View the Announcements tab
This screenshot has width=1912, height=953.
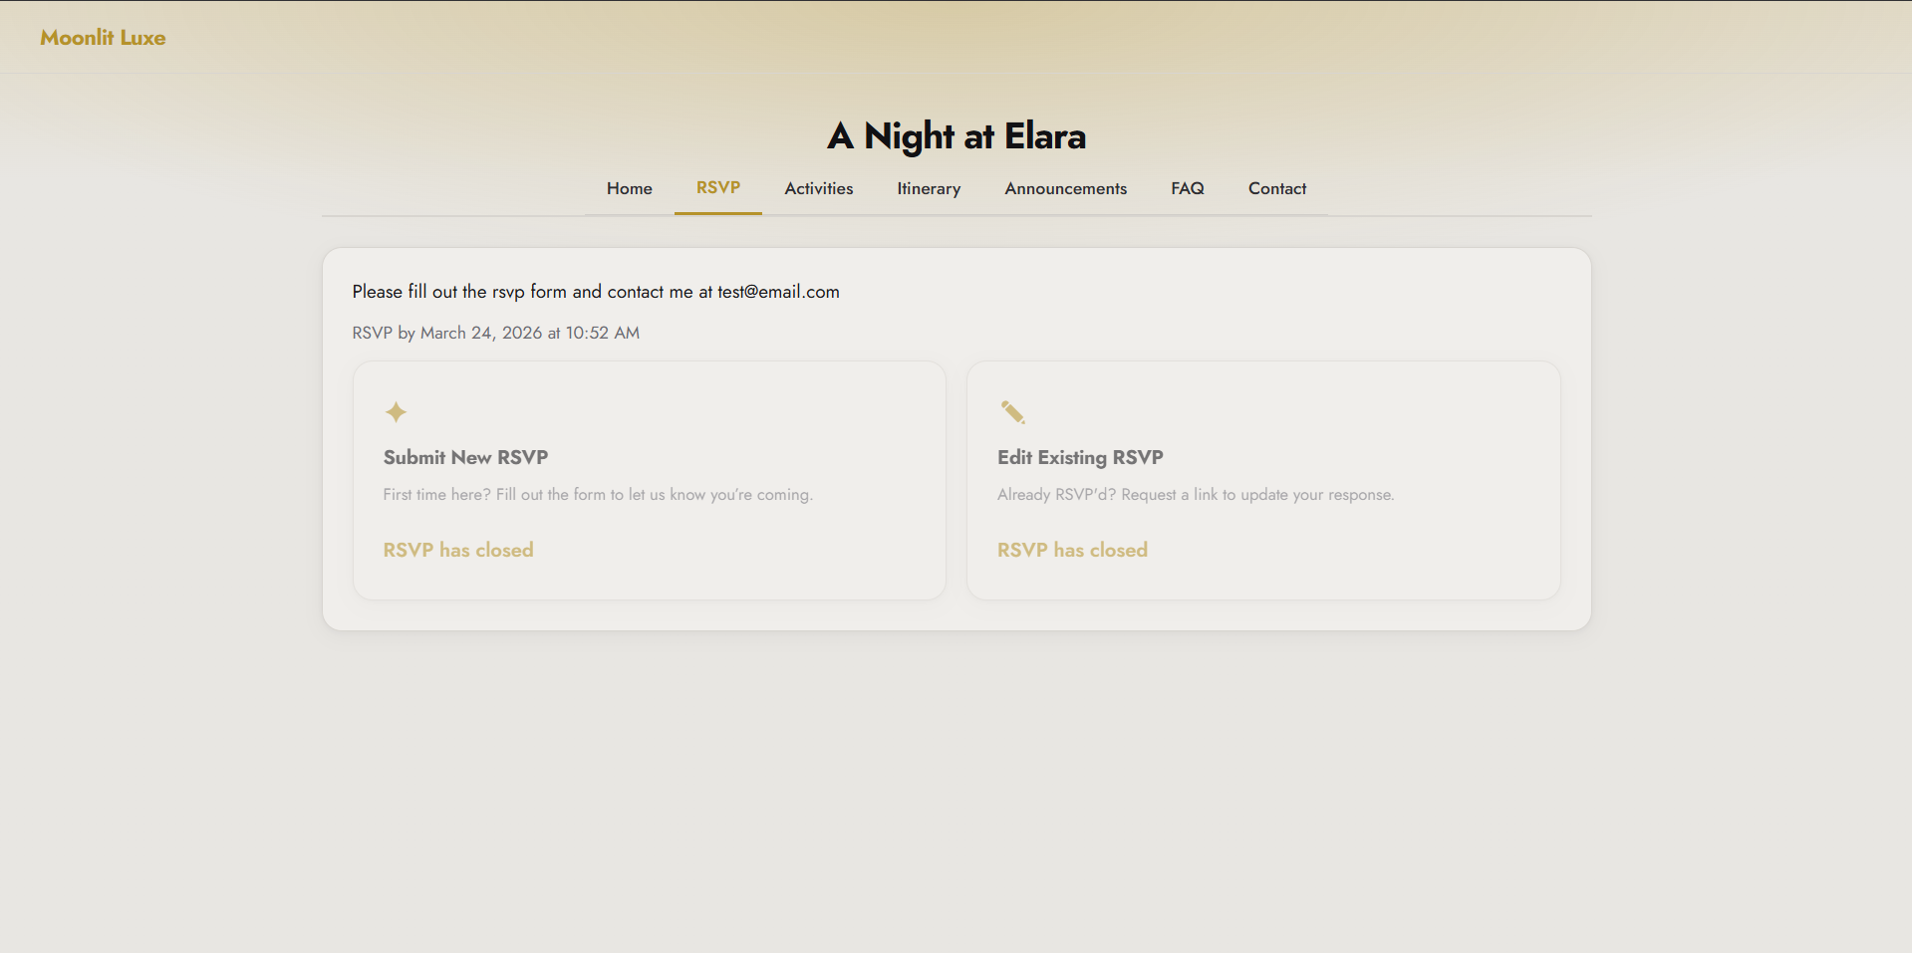(1065, 188)
